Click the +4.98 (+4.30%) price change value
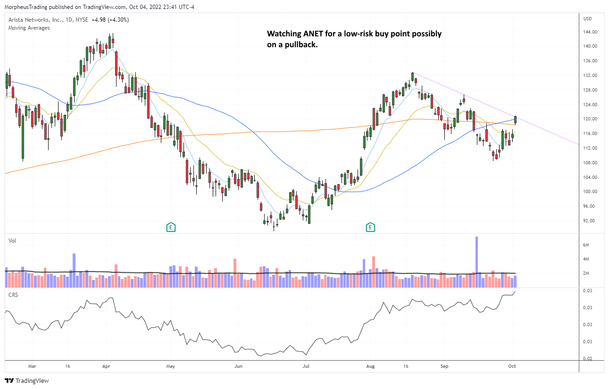 click(110, 20)
